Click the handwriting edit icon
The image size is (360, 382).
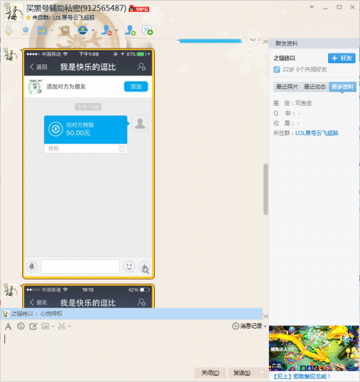pyautogui.click(x=33, y=326)
